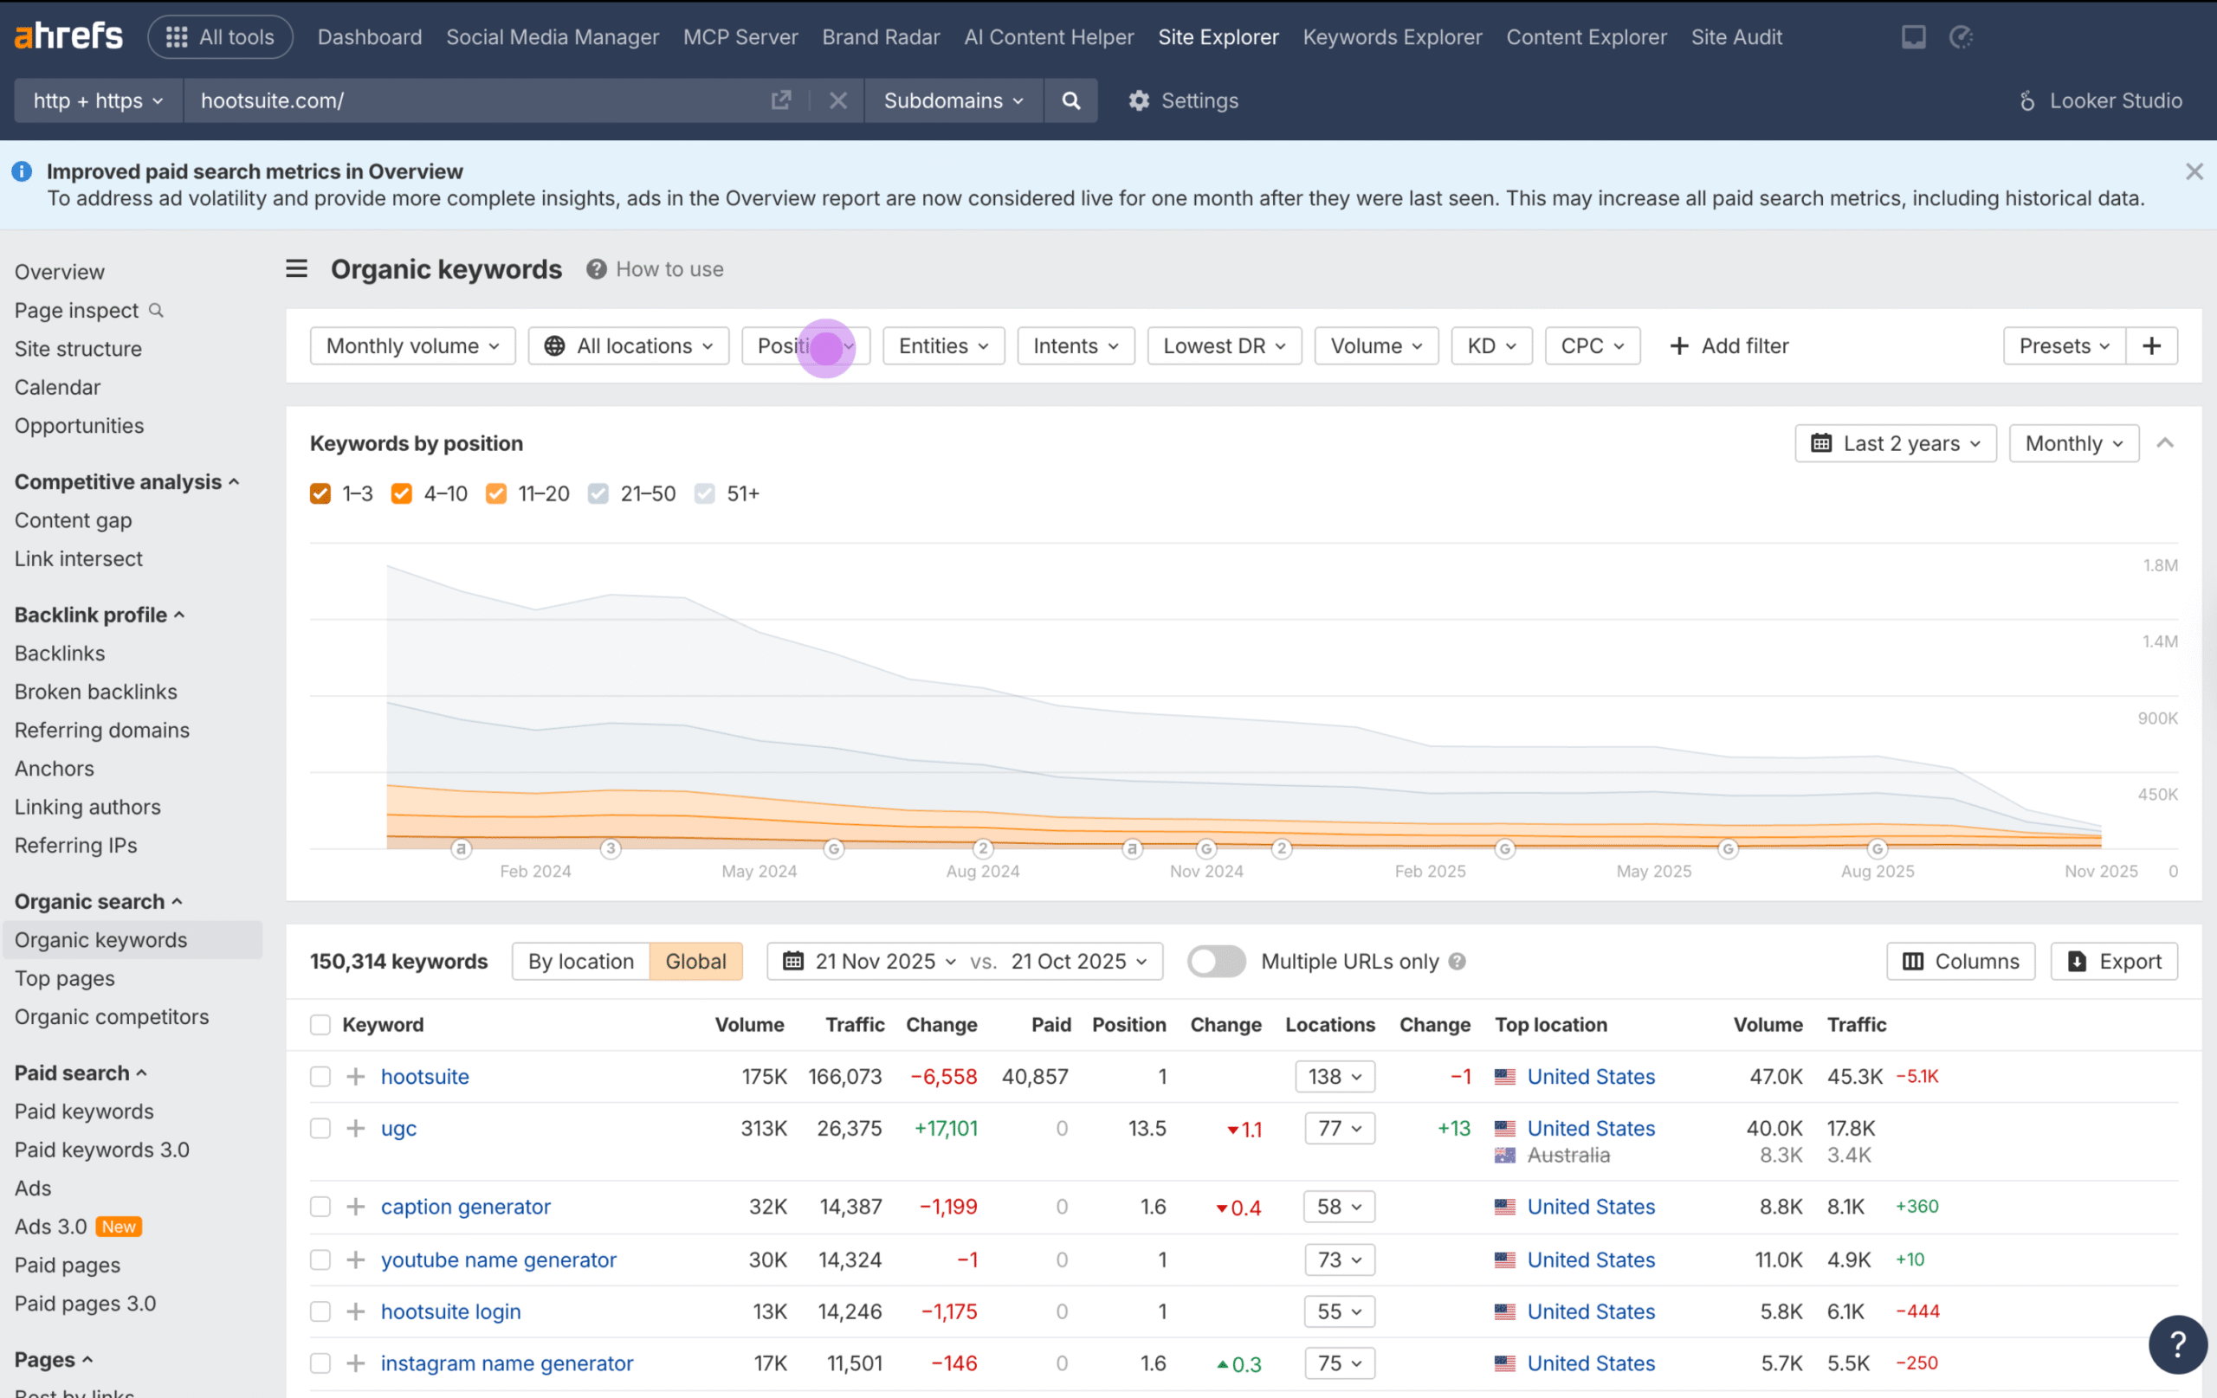Open the Columns settings
The image size is (2217, 1398).
click(1961, 961)
